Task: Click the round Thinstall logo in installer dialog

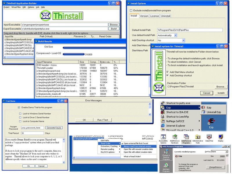Action: point(159,88)
